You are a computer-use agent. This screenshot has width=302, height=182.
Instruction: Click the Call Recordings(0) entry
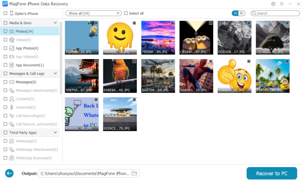(x=30, y=116)
